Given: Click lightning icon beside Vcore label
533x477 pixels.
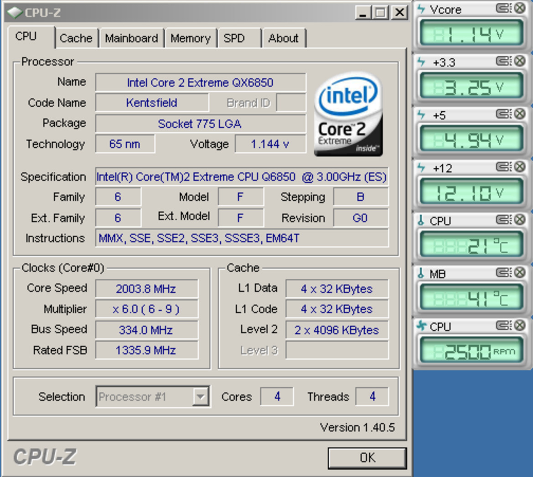Looking at the screenshot, I should (421, 9).
